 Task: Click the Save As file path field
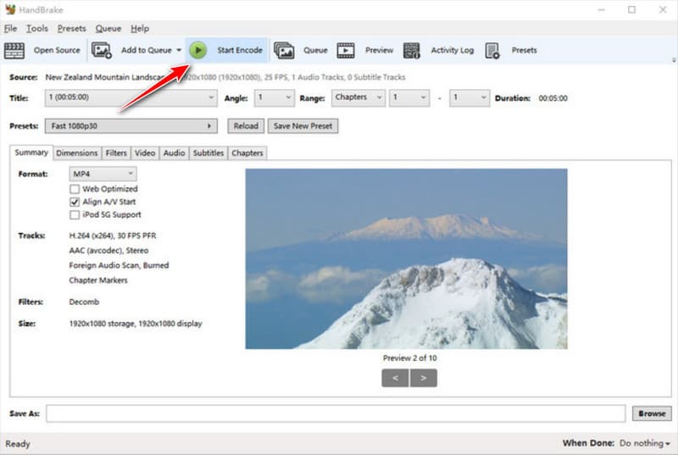pyautogui.click(x=336, y=413)
